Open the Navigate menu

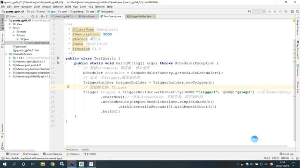[27, 7]
